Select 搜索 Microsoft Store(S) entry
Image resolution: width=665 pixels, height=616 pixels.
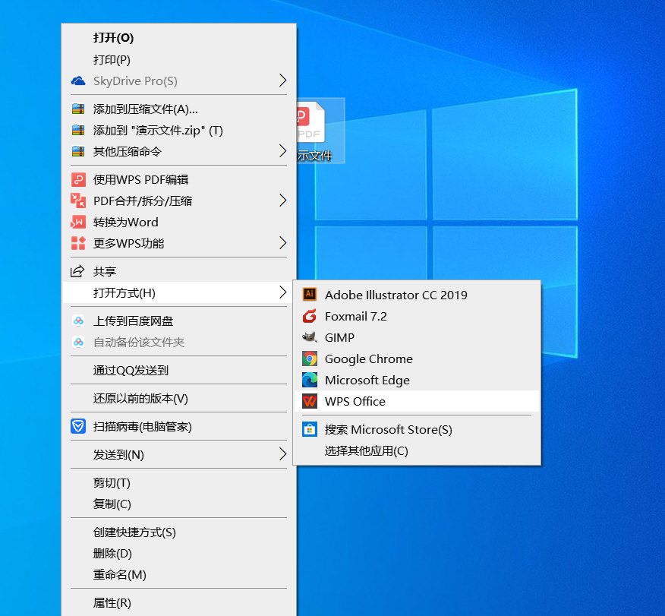pyautogui.click(x=417, y=429)
